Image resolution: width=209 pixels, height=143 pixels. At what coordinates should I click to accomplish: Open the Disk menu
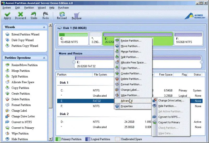(18, 8)
